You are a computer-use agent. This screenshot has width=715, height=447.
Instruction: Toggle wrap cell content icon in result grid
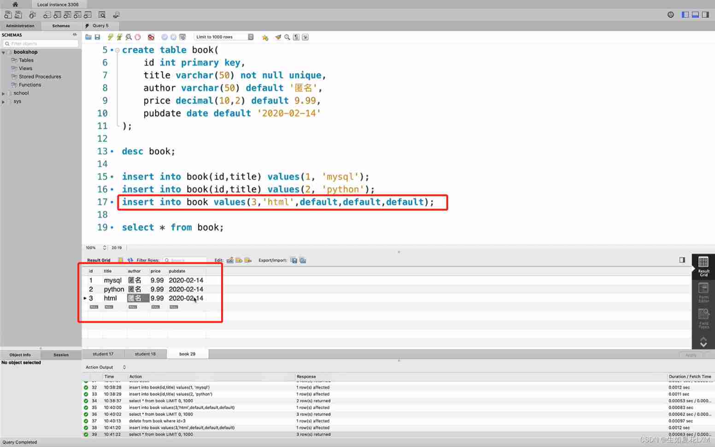pos(120,260)
